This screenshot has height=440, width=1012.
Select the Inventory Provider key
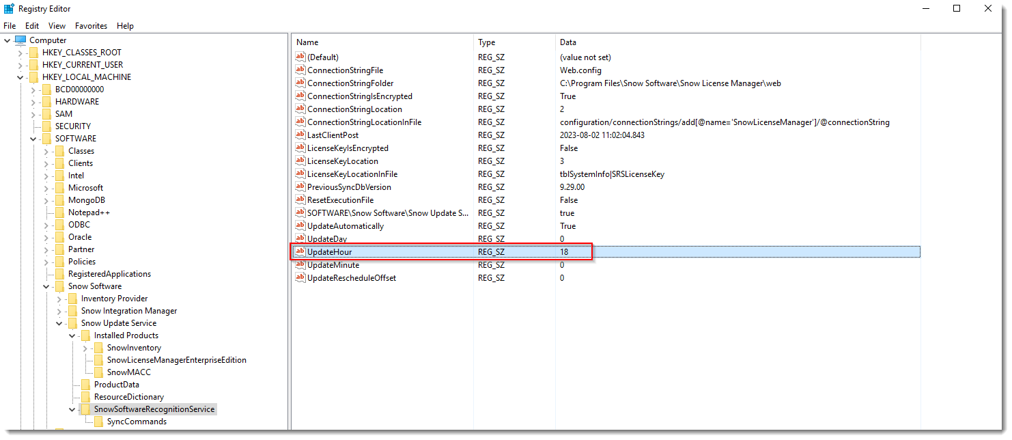pos(114,299)
